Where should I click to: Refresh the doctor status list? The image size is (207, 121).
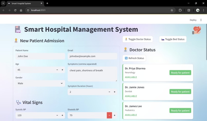(134, 58)
